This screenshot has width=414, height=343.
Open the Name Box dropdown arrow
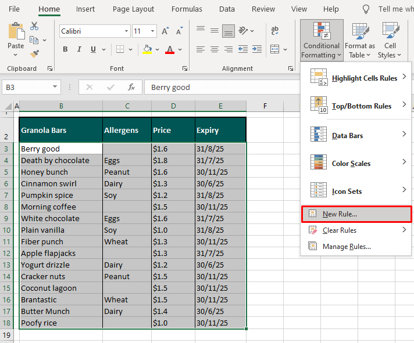(x=55, y=87)
